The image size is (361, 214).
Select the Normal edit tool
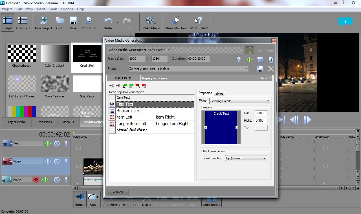click(80, 199)
